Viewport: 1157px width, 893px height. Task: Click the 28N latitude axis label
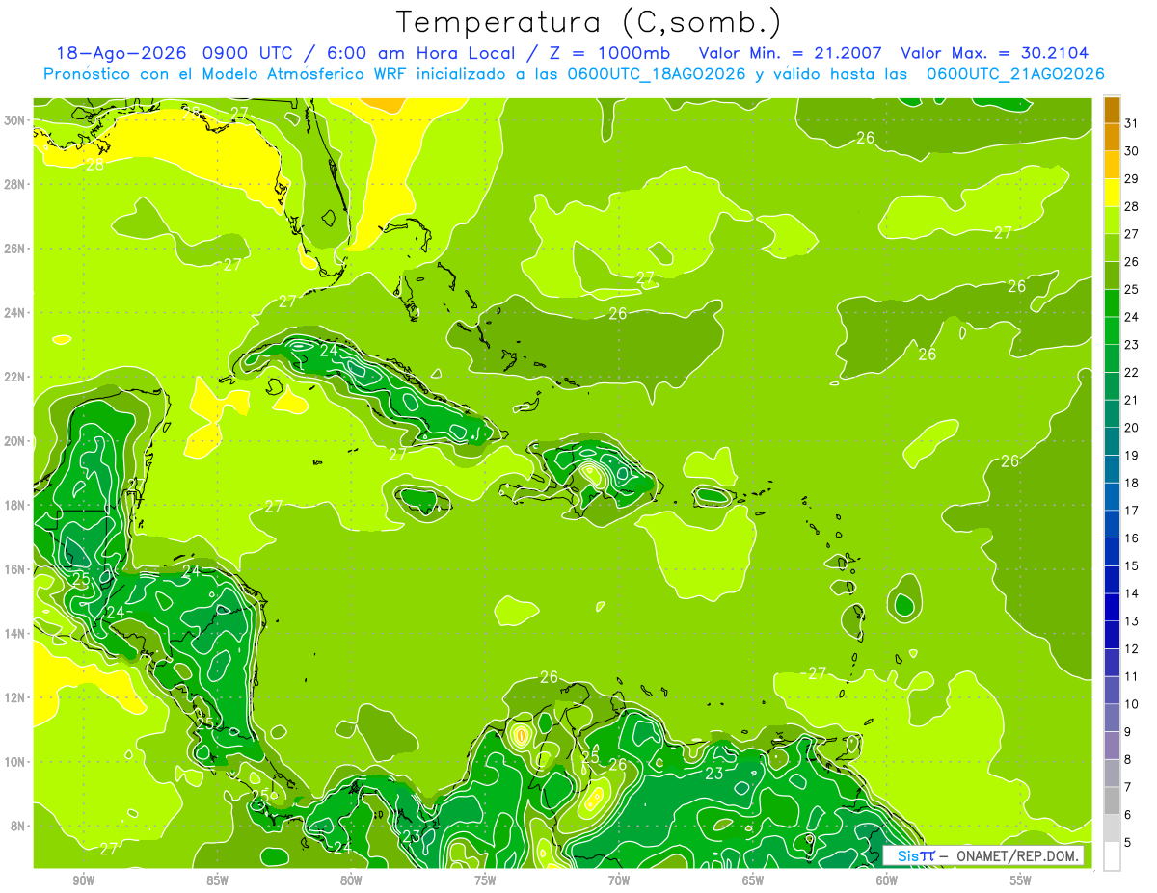tap(14, 184)
